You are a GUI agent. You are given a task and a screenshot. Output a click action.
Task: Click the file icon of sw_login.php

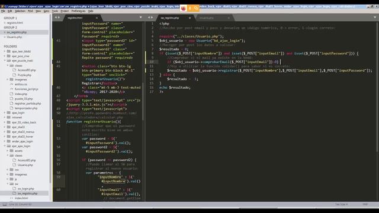point(14,189)
